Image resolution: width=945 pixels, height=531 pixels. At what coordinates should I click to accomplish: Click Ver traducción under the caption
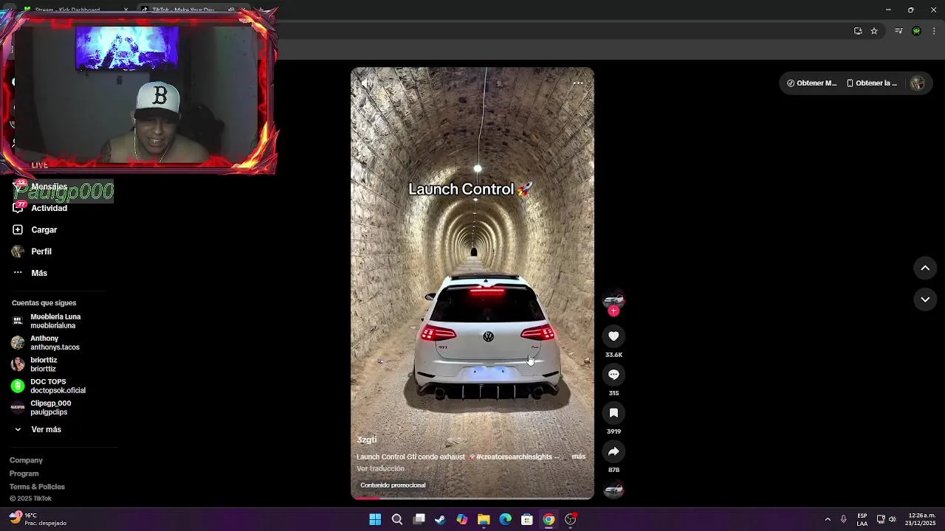point(380,468)
